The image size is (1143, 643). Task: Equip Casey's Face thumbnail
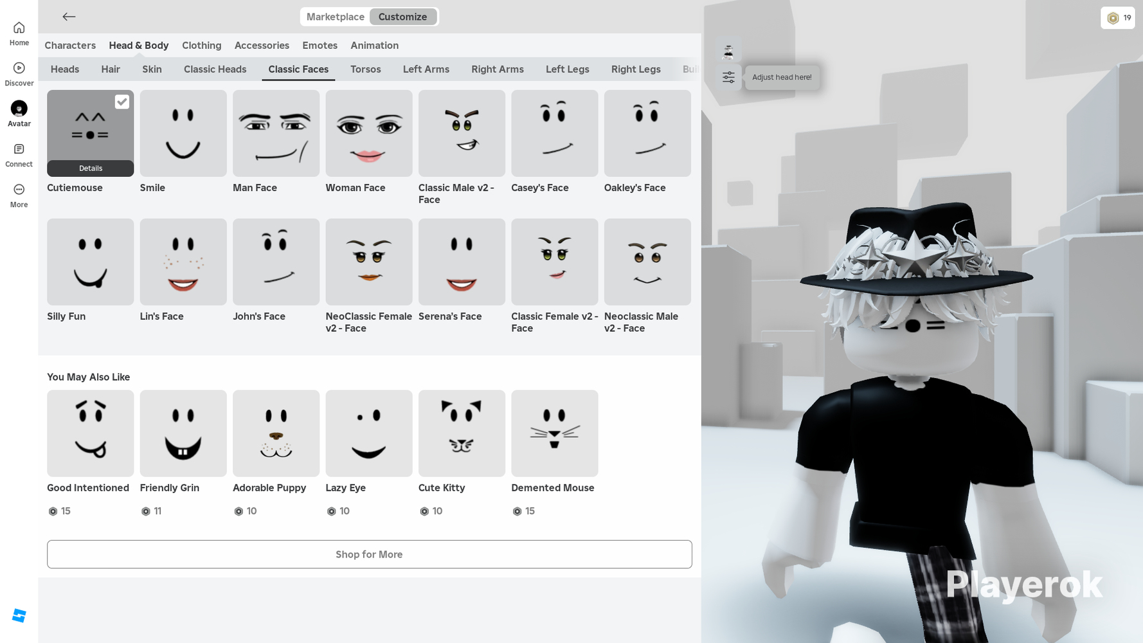click(x=555, y=133)
